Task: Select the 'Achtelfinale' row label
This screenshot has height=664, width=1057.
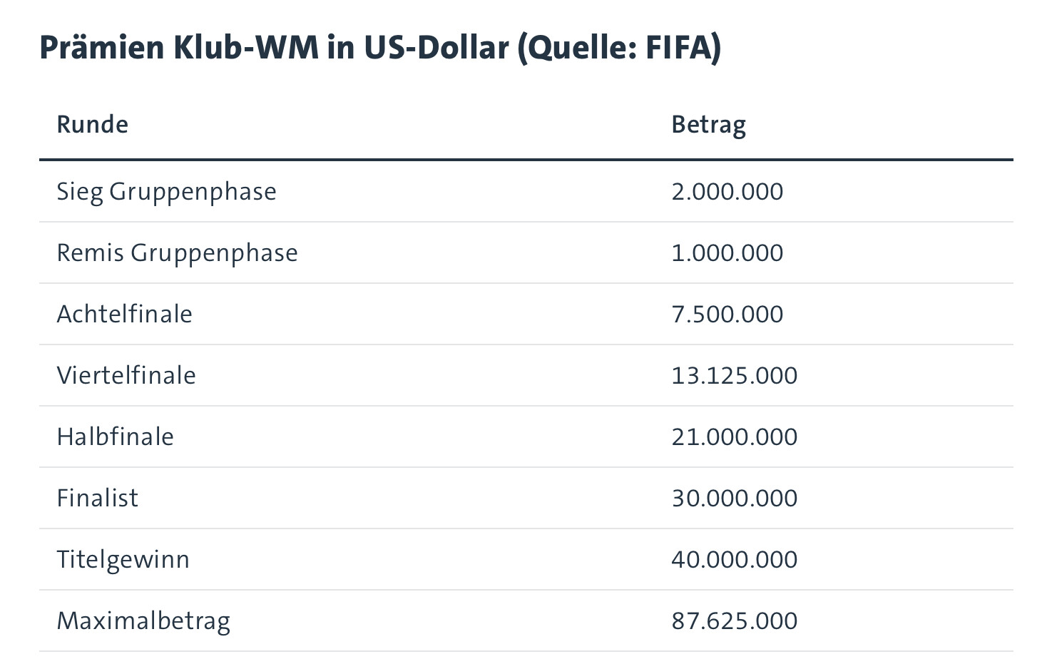Action: [x=124, y=315]
